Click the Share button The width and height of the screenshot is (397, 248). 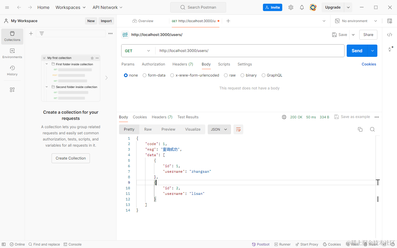click(x=368, y=35)
